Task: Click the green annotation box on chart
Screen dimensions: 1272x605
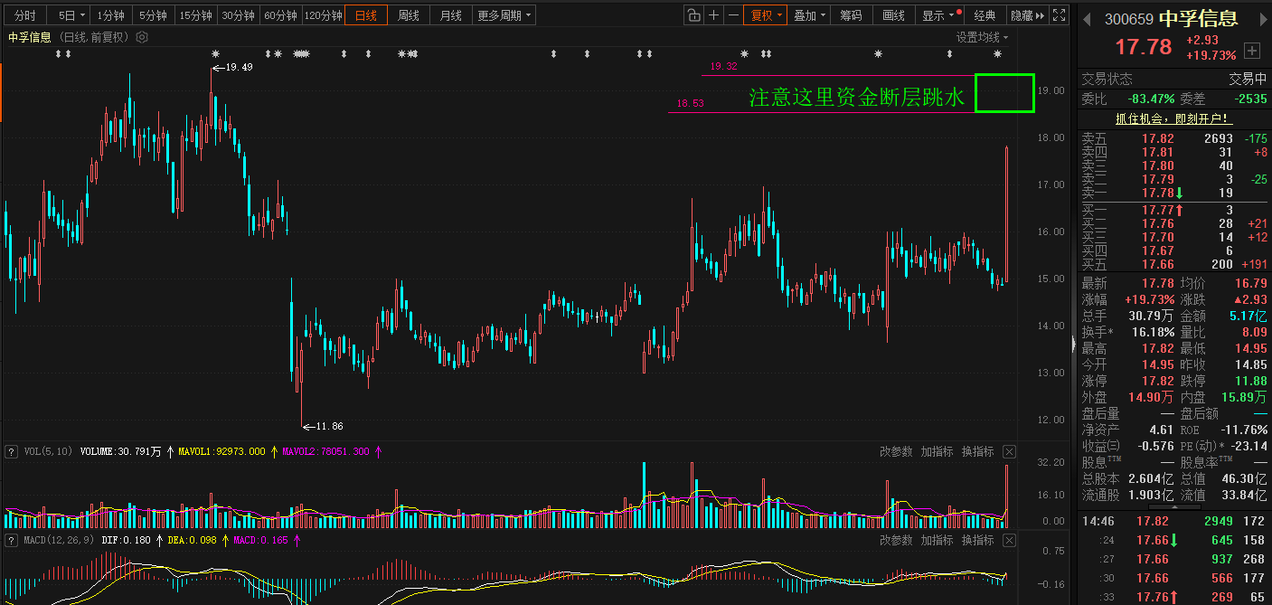Action: click(1003, 93)
